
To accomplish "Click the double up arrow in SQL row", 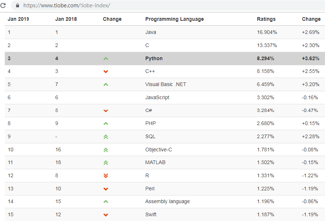I will (x=106, y=137).
